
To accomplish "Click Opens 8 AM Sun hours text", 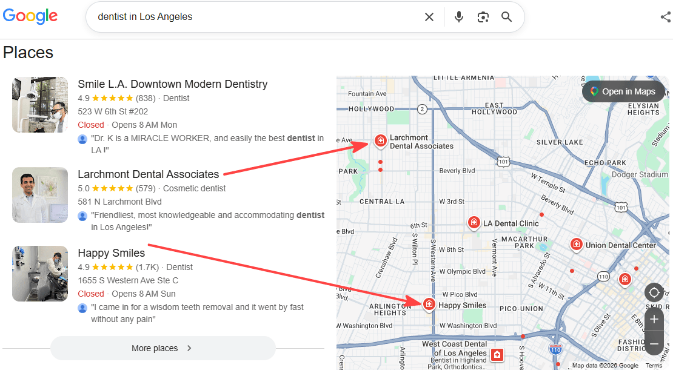I will click(x=144, y=294).
